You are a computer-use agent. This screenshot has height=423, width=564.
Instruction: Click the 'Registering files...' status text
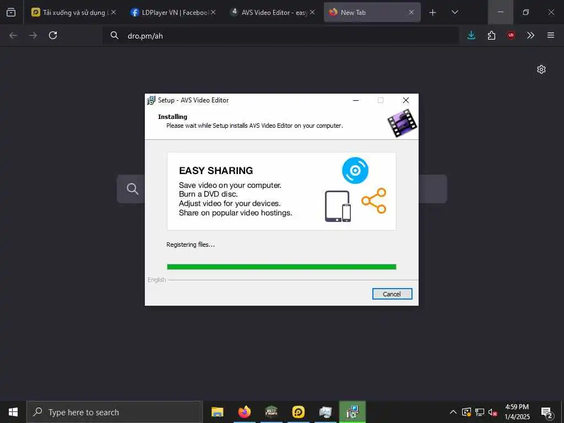190,245
